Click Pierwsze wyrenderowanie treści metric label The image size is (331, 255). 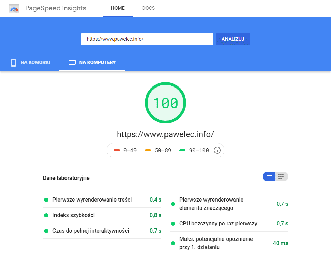[92, 200]
